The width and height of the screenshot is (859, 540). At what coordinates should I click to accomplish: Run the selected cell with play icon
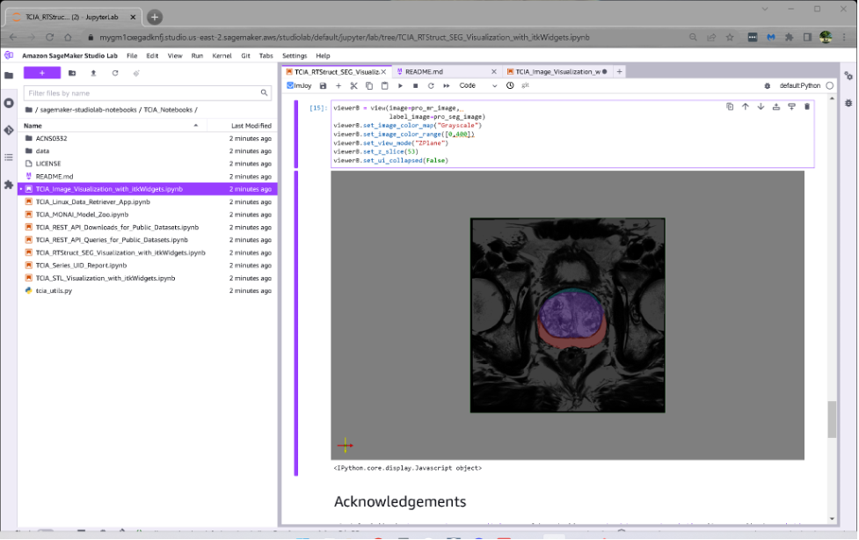400,86
